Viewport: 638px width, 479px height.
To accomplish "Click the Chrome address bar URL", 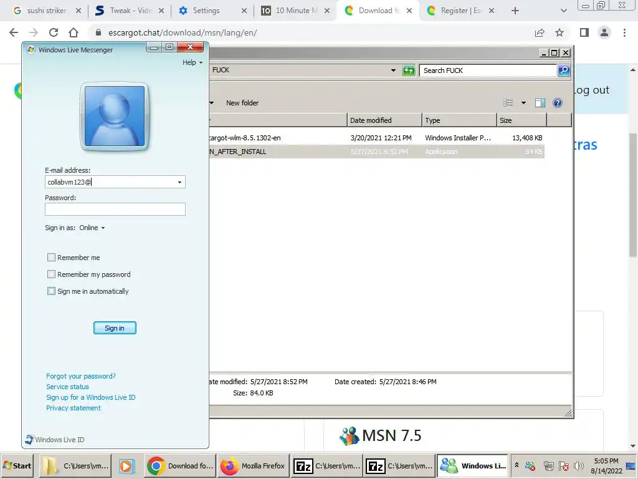I will [183, 32].
